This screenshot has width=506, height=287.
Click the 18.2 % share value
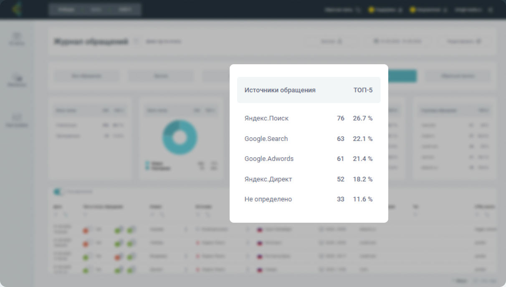point(363,179)
